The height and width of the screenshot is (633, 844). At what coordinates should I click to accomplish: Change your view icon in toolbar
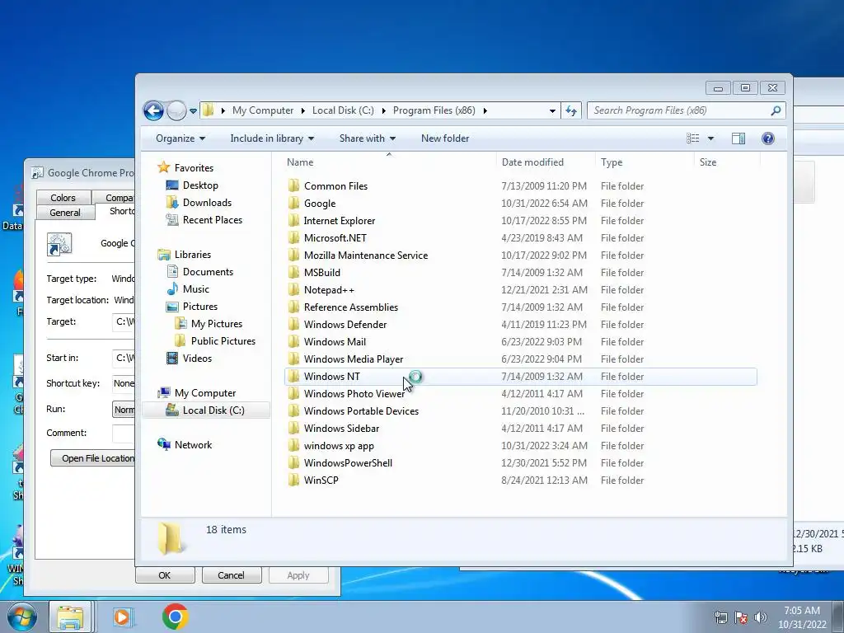tap(692, 138)
